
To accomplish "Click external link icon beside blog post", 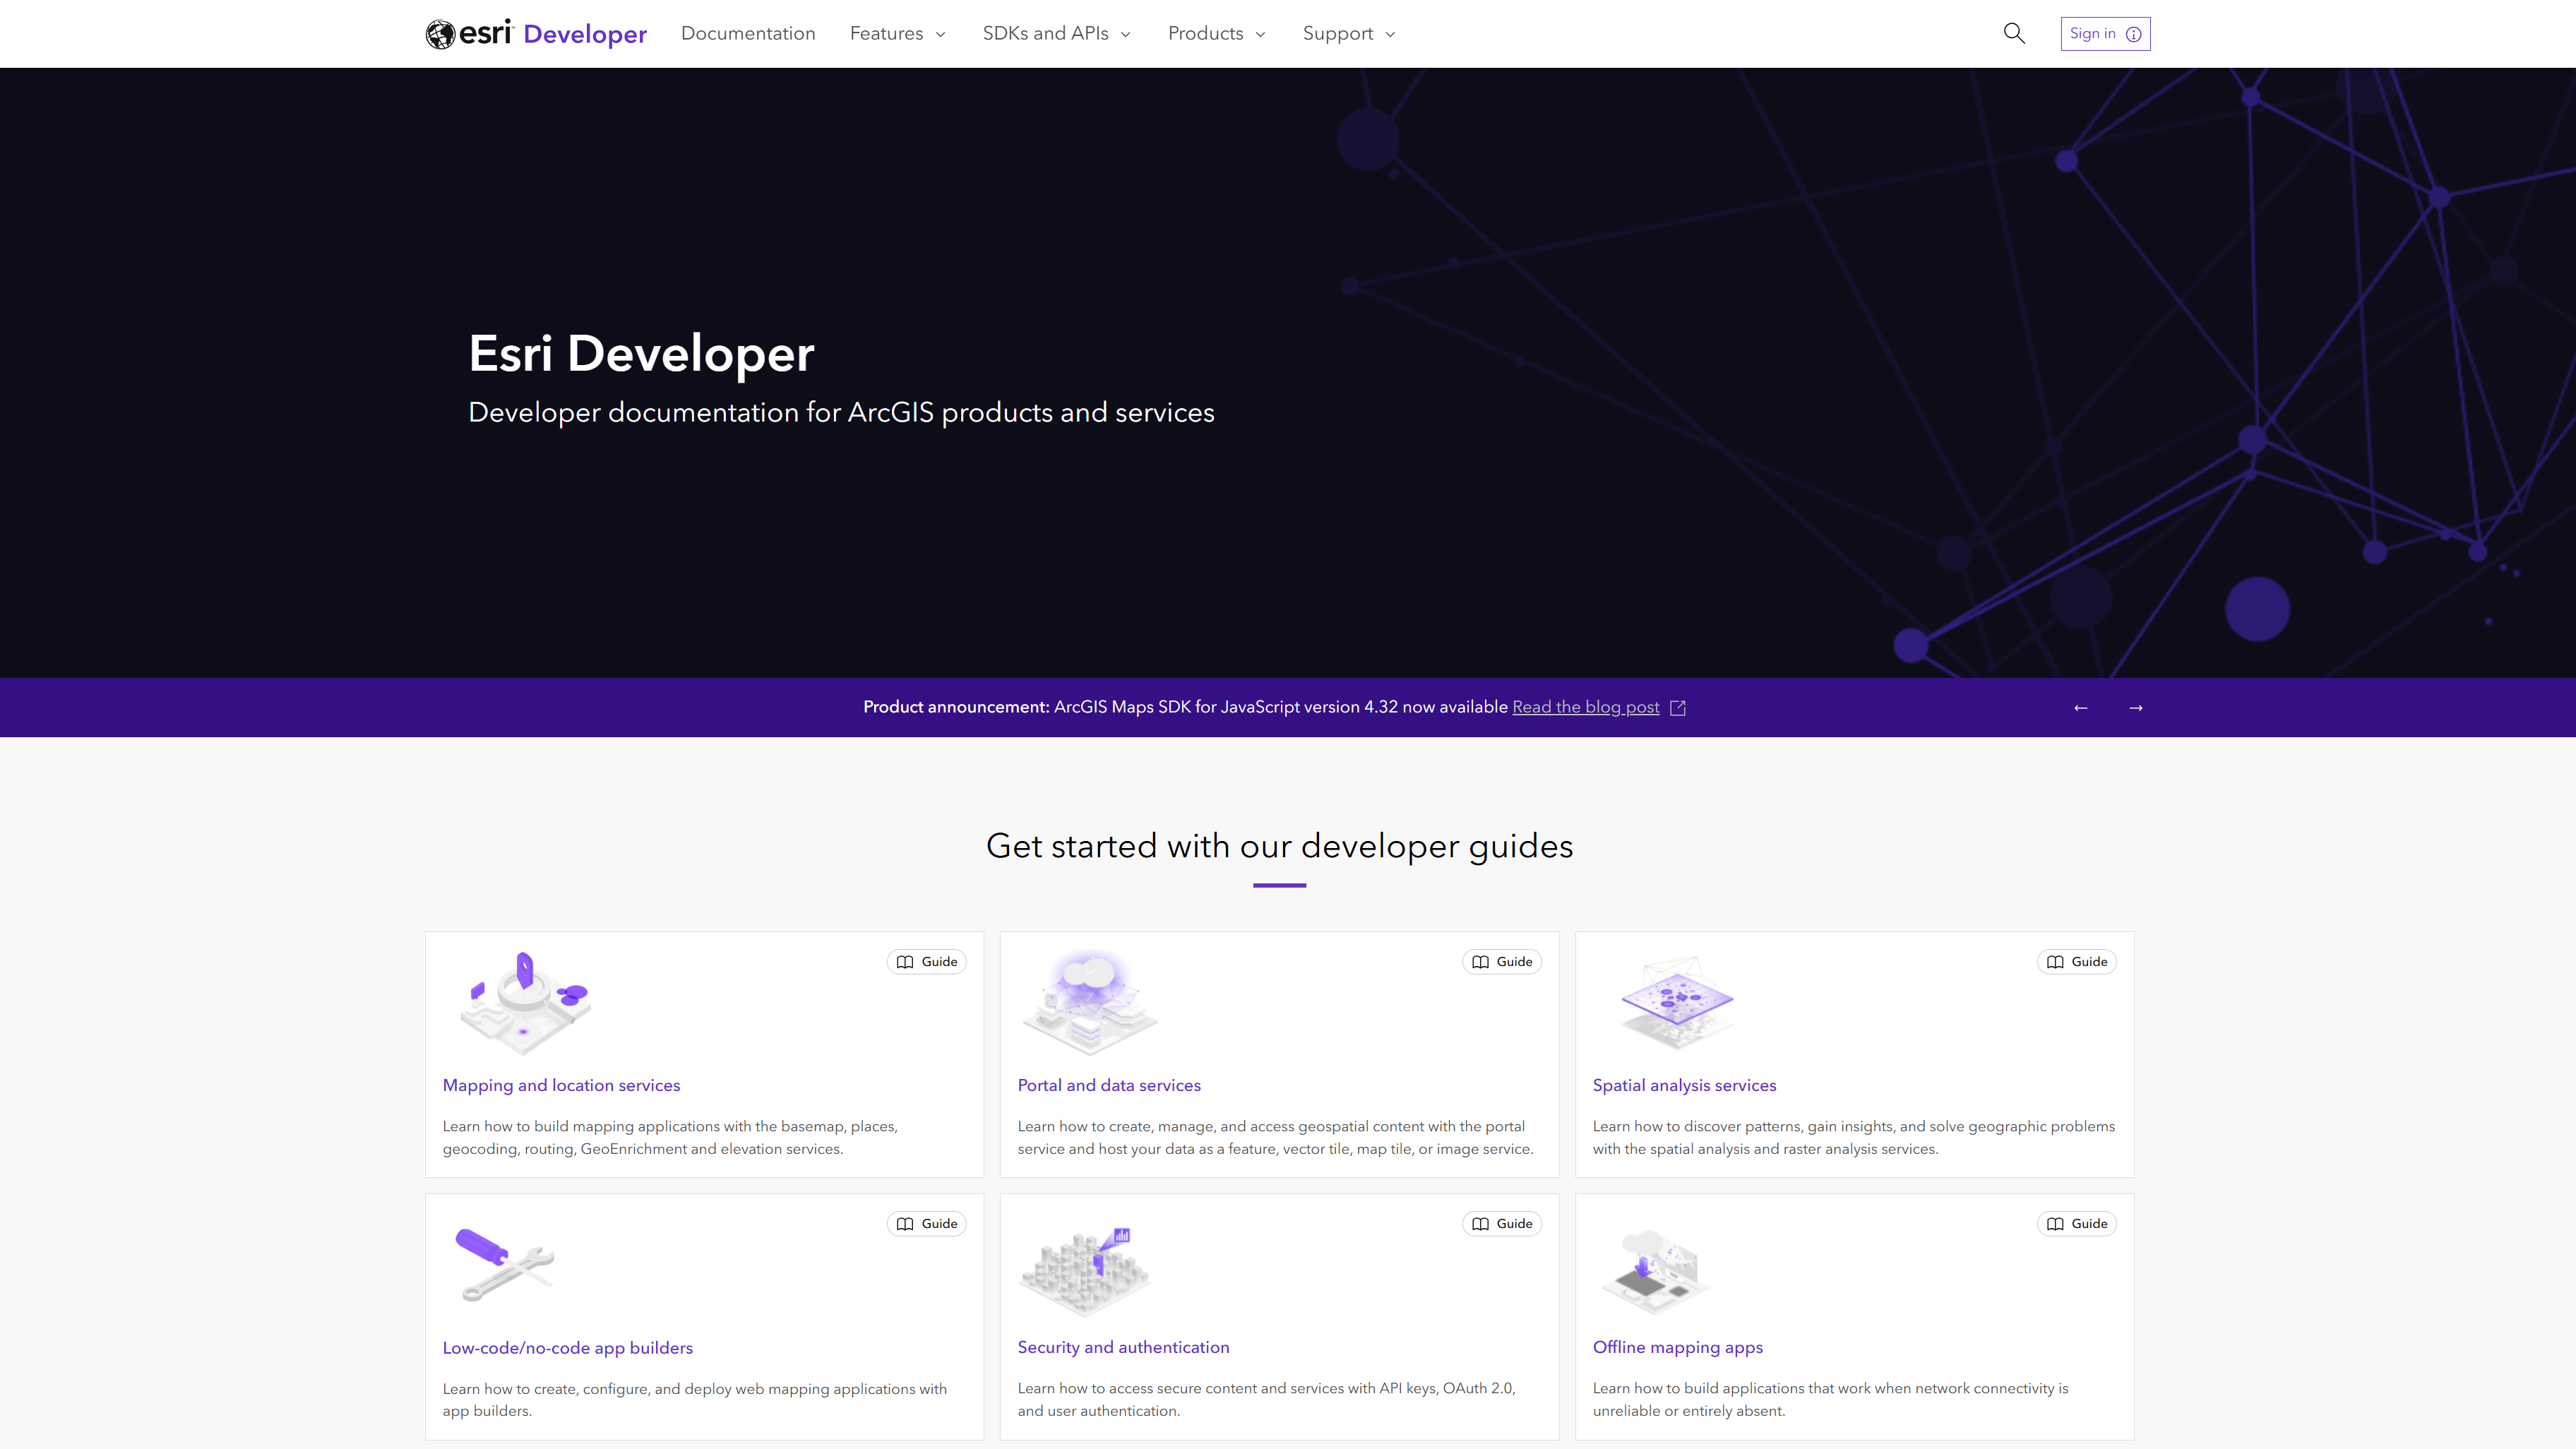I will click(x=1678, y=708).
